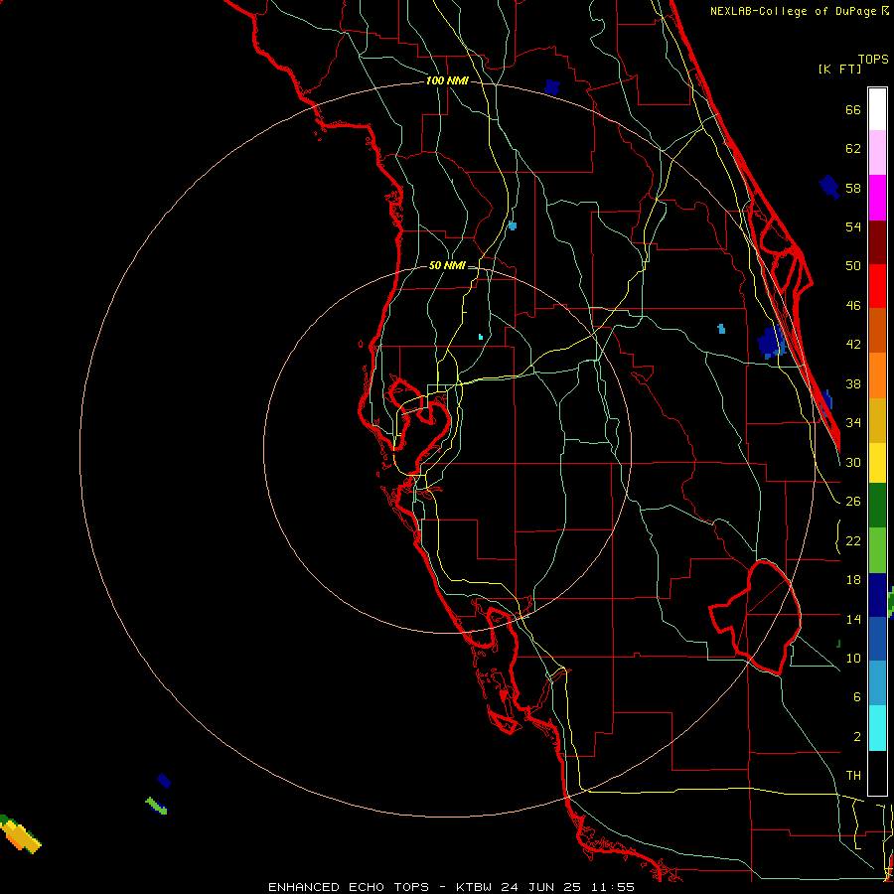The height and width of the screenshot is (894, 894).
Task: Click the light pink legend swatch
Action: point(877,152)
